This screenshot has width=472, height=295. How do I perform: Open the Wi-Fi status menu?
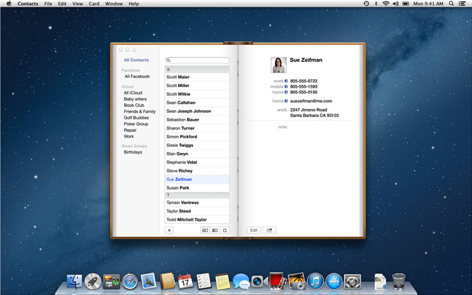coord(386,4)
